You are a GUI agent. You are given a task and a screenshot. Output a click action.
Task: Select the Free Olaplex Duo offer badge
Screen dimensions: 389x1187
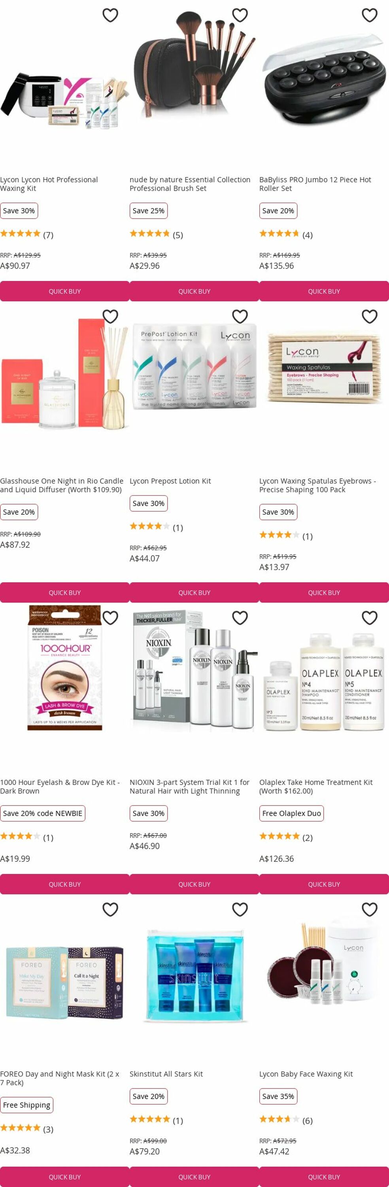(x=291, y=813)
